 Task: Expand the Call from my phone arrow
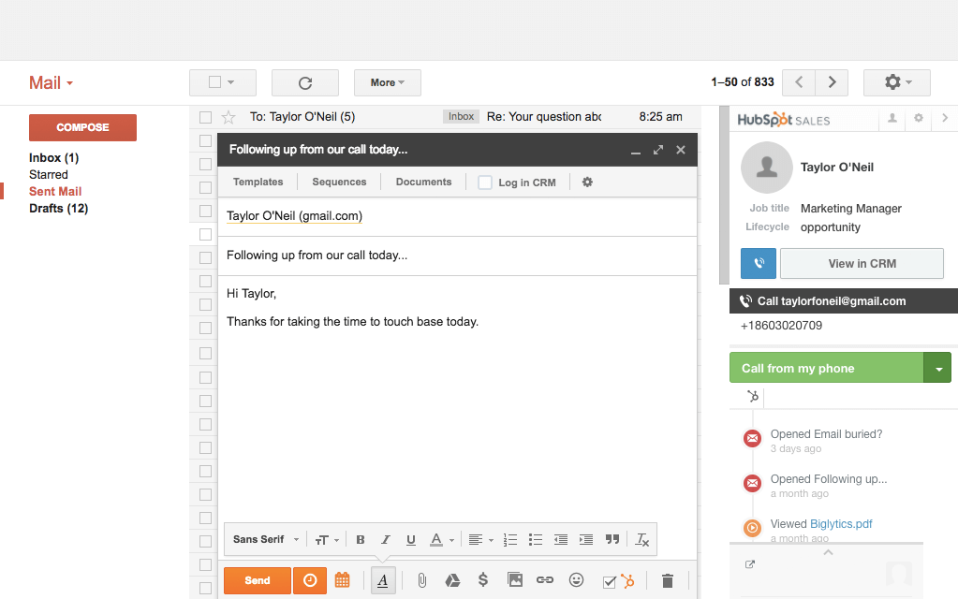pos(937,369)
